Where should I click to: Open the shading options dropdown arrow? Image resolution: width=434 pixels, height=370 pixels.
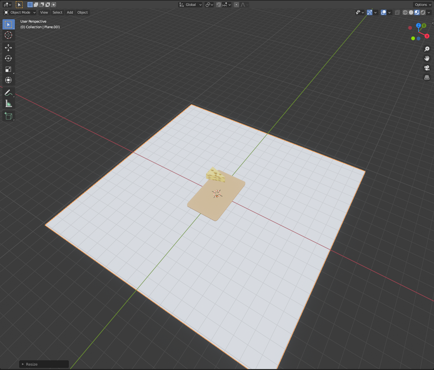click(x=429, y=12)
